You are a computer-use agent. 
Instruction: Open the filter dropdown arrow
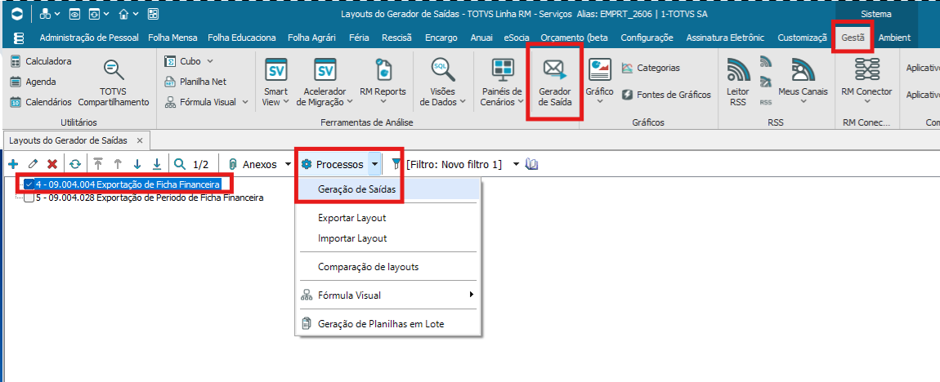pos(516,164)
